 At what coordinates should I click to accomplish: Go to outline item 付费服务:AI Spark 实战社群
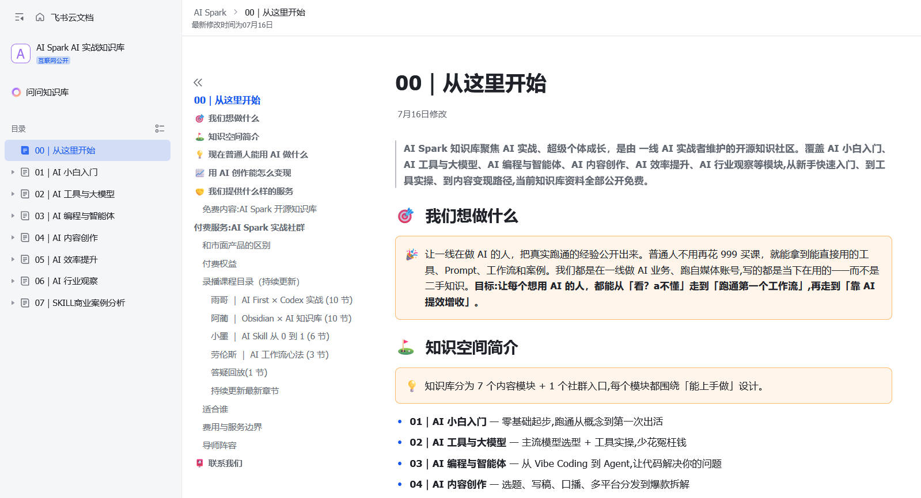click(249, 228)
